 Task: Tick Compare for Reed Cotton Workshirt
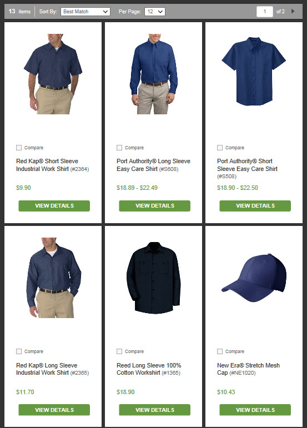click(119, 351)
